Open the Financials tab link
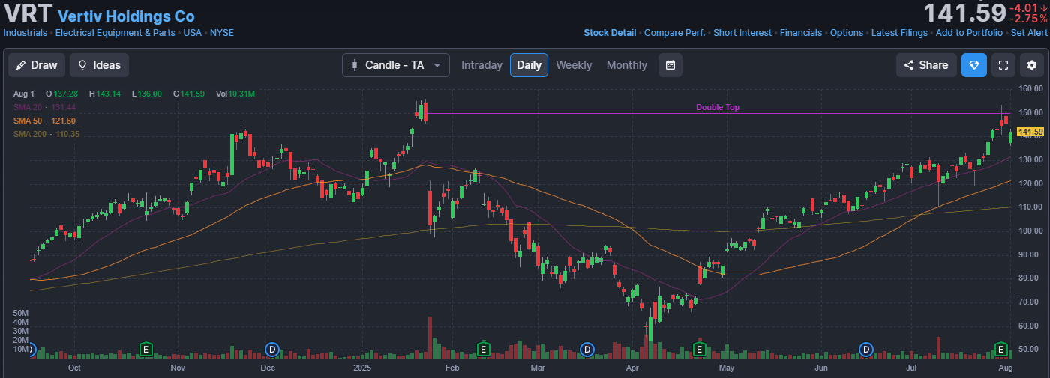 coord(801,33)
